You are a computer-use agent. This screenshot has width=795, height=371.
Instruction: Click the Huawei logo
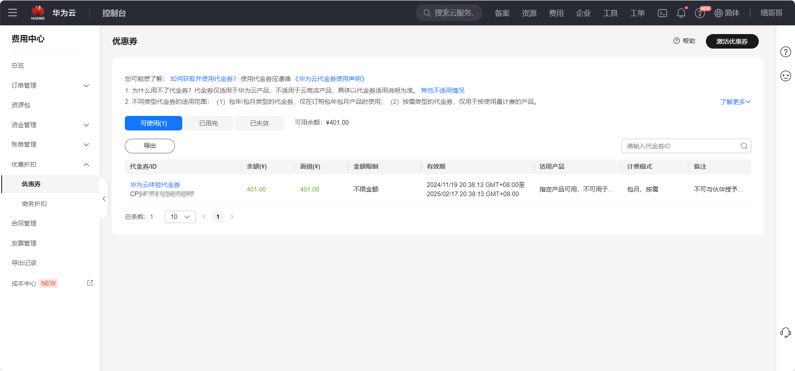click(38, 12)
